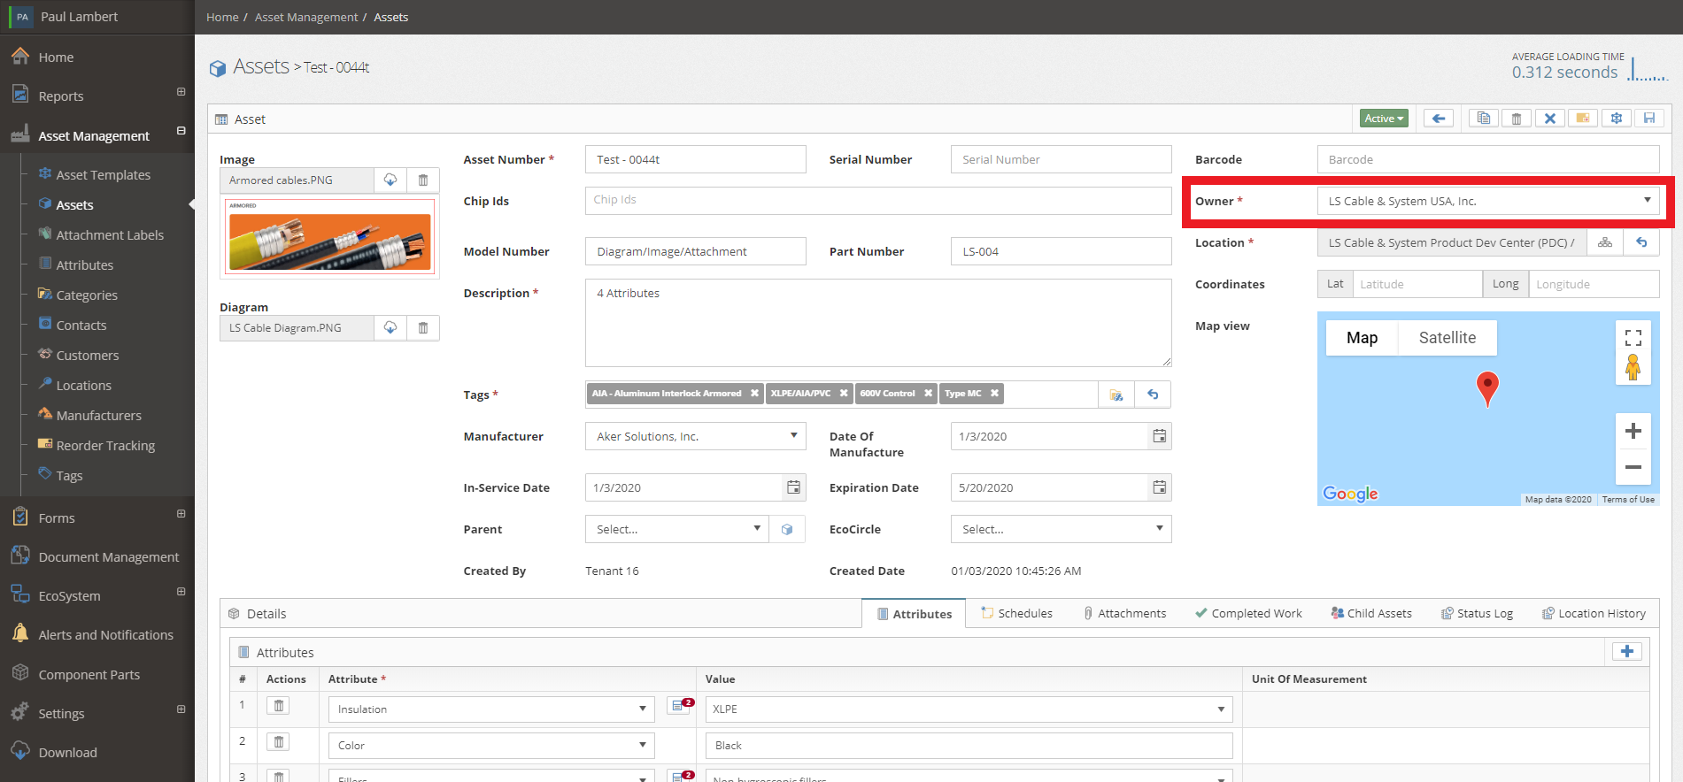Open the XLPE value dropdown

pyautogui.click(x=969, y=709)
